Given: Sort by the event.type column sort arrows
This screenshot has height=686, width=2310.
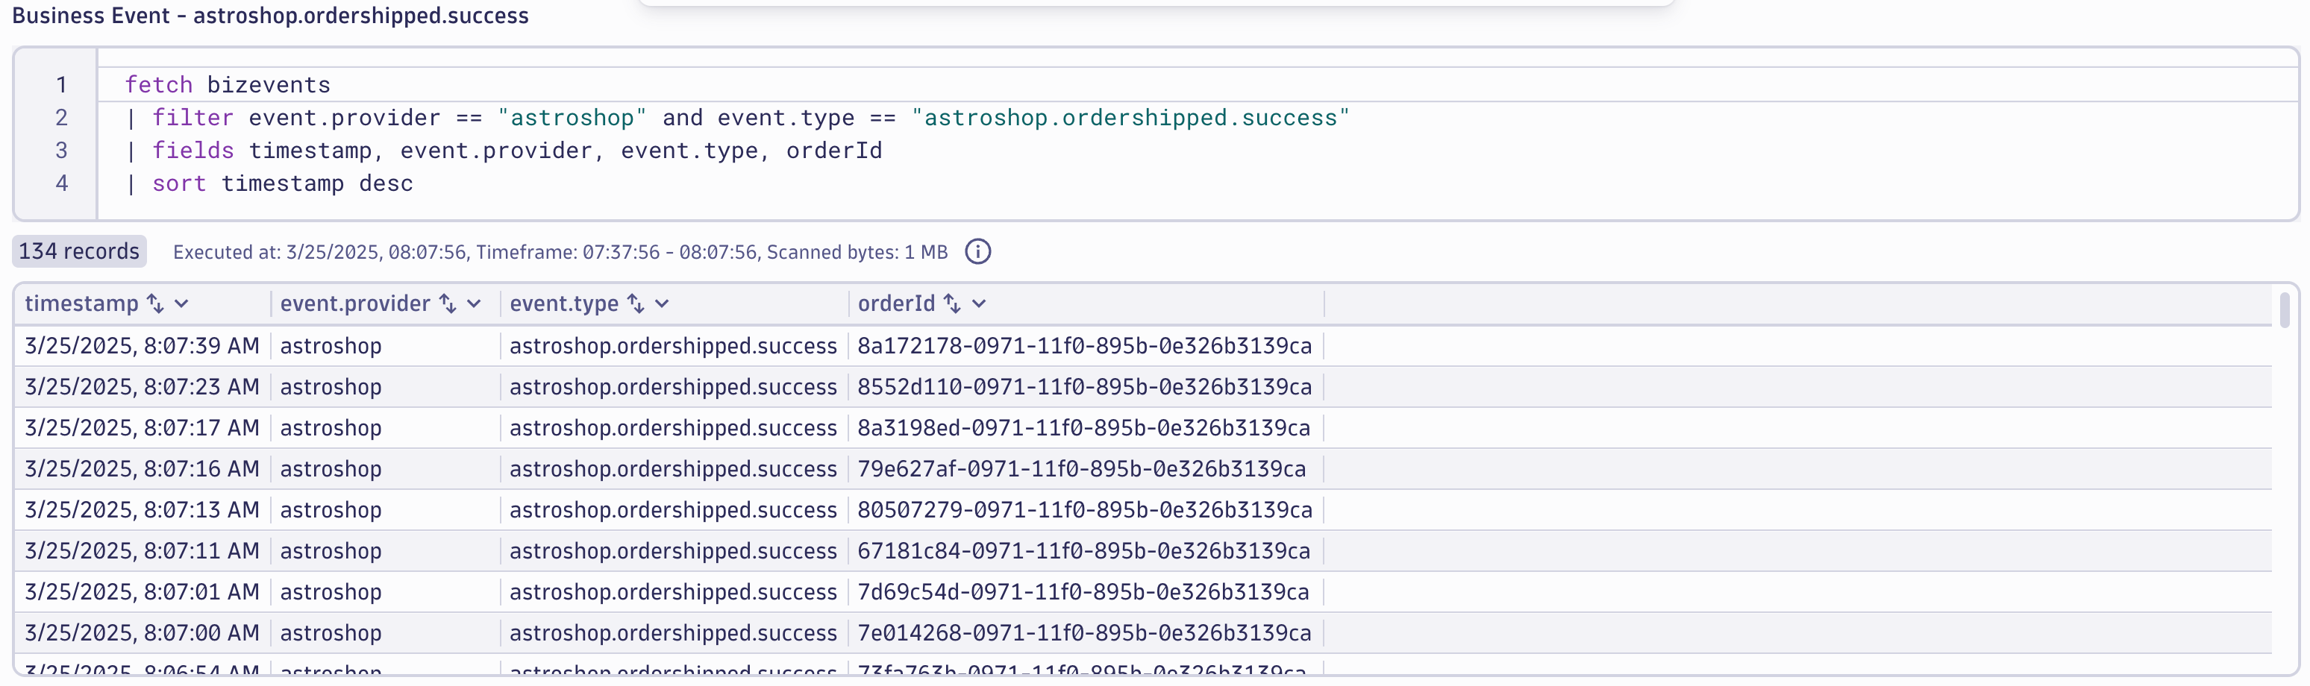Looking at the screenshot, I should click(x=636, y=304).
